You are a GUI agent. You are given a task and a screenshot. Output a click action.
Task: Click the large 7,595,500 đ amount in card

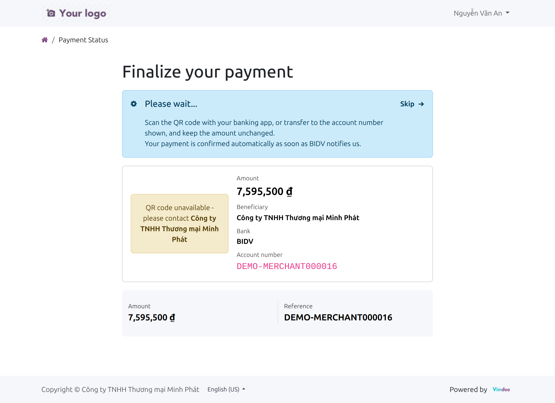pyautogui.click(x=265, y=191)
